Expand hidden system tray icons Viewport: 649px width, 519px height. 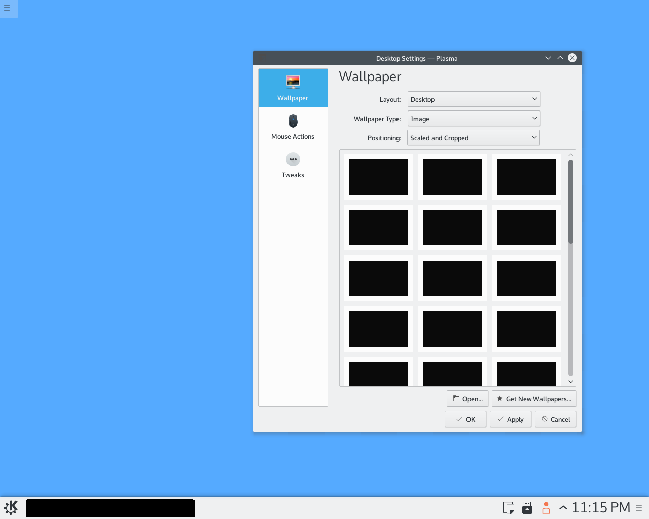[x=563, y=507]
